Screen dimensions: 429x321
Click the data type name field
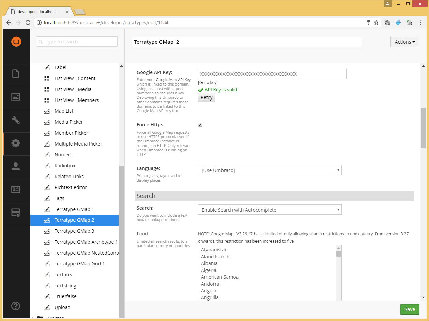(247, 42)
